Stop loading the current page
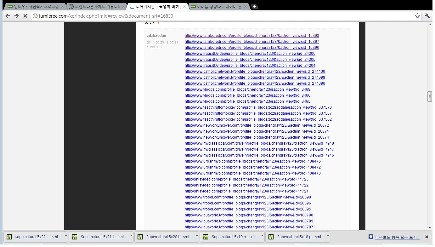This screenshot has width=435, height=247. click(x=25, y=16)
